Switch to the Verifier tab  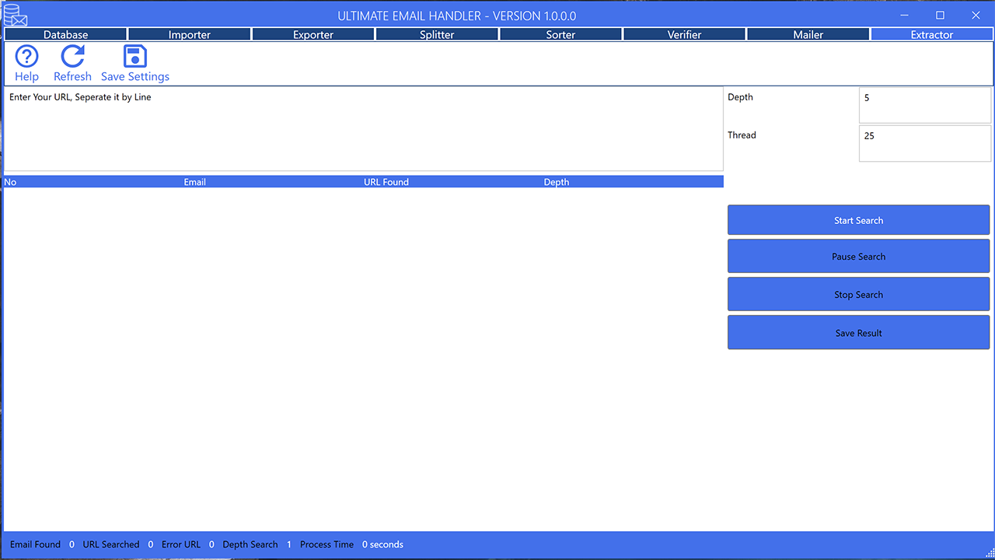(684, 34)
